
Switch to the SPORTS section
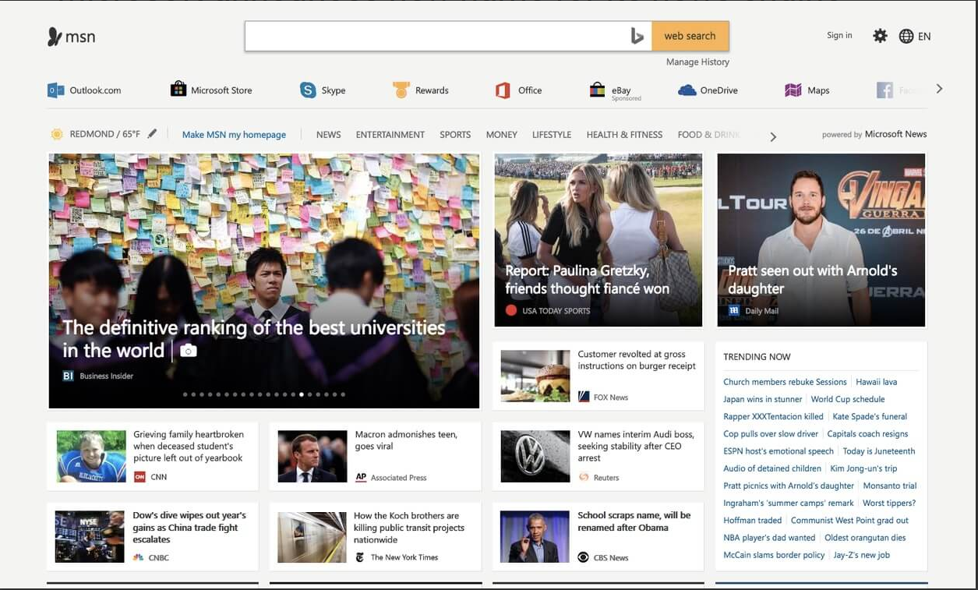point(455,135)
